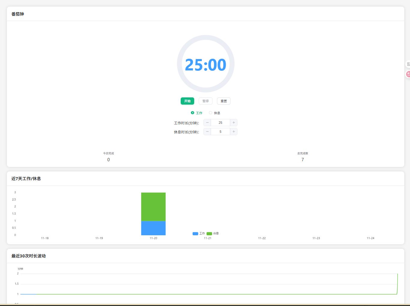This screenshot has width=410, height=306.
Task: Toggle the blue 工作 legend item
Action: pyautogui.click(x=199, y=233)
